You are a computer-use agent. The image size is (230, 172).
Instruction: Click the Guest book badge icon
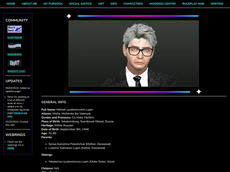pyautogui.click(x=14, y=29)
